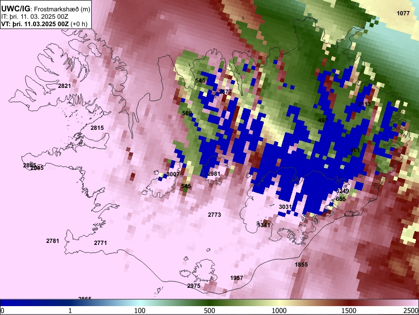Image resolution: width=419 pixels, height=315 pixels.
Task: Click the 2771 value label
Action: 101,243
